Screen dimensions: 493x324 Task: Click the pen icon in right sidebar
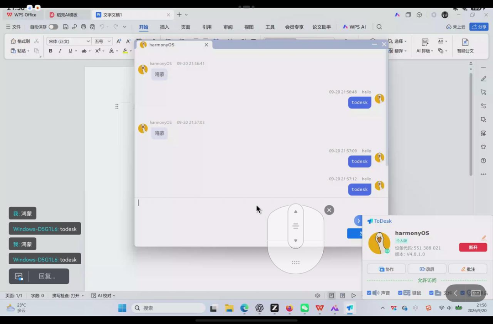483,79
